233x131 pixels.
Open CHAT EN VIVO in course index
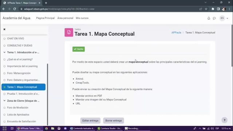click(15, 39)
